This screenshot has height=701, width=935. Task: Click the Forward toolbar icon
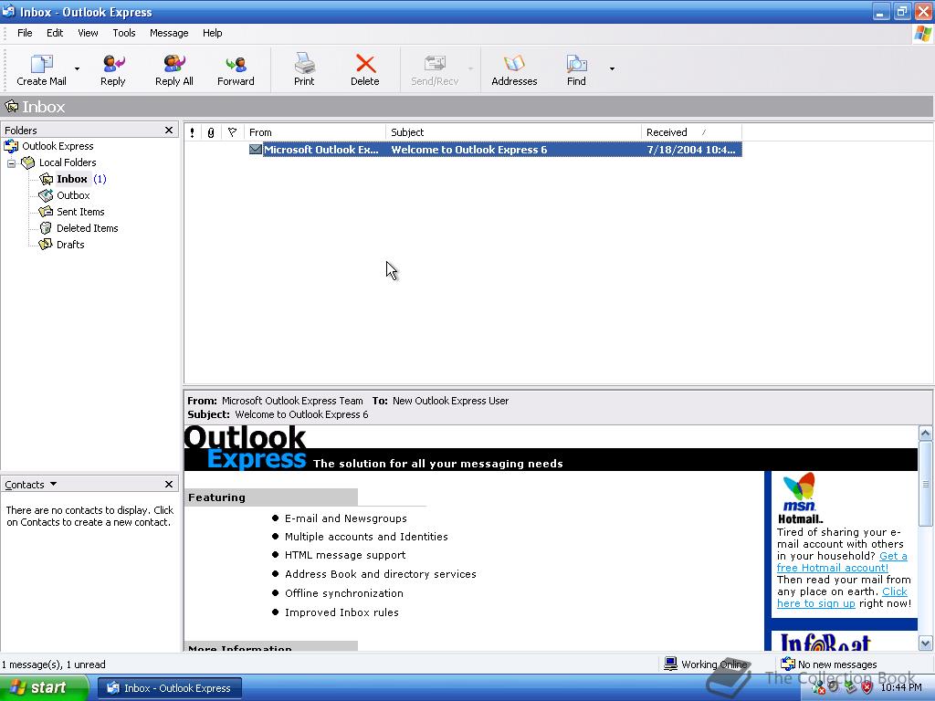pyautogui.click(x=236, y=63)
